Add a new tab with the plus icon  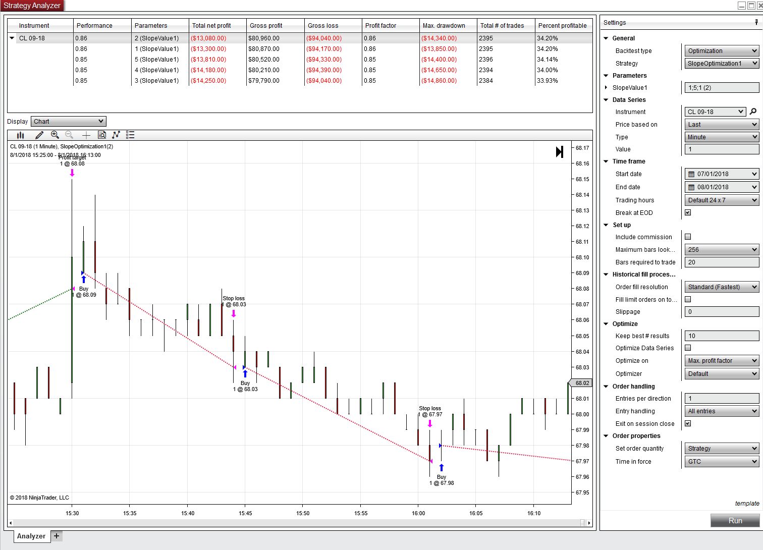57,536
